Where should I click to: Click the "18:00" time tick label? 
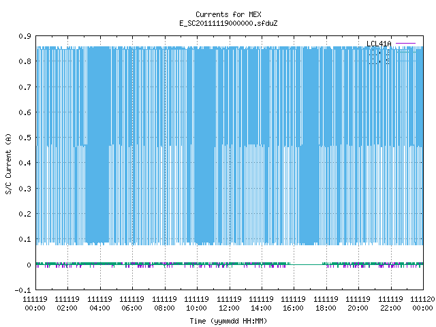[x=326, y=308]
